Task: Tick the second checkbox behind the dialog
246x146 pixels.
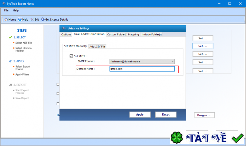Action: (58, 93)
